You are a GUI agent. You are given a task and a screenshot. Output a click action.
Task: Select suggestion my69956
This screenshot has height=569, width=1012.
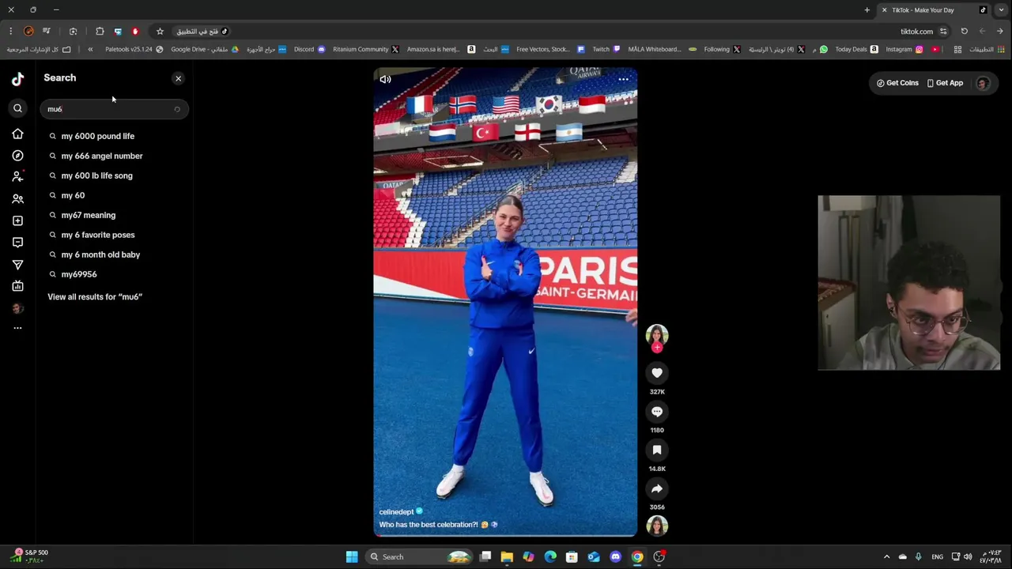(79, 274)
